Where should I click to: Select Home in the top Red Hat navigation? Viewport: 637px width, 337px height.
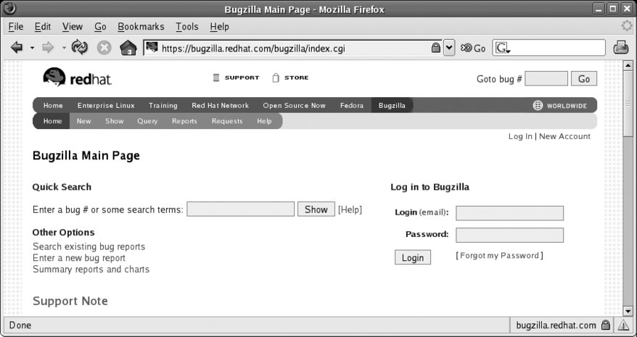point(53,106)
